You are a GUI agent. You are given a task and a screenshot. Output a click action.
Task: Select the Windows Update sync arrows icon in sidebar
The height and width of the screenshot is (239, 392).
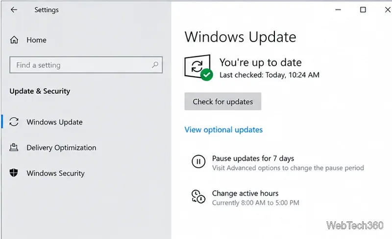[x=14, y=122]
